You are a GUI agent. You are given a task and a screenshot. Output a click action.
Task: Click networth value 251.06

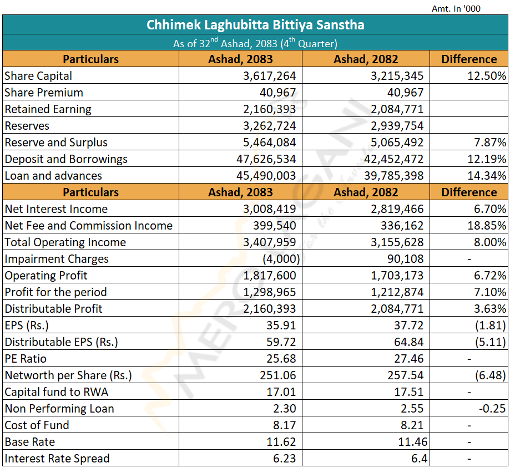click(278, 375)
